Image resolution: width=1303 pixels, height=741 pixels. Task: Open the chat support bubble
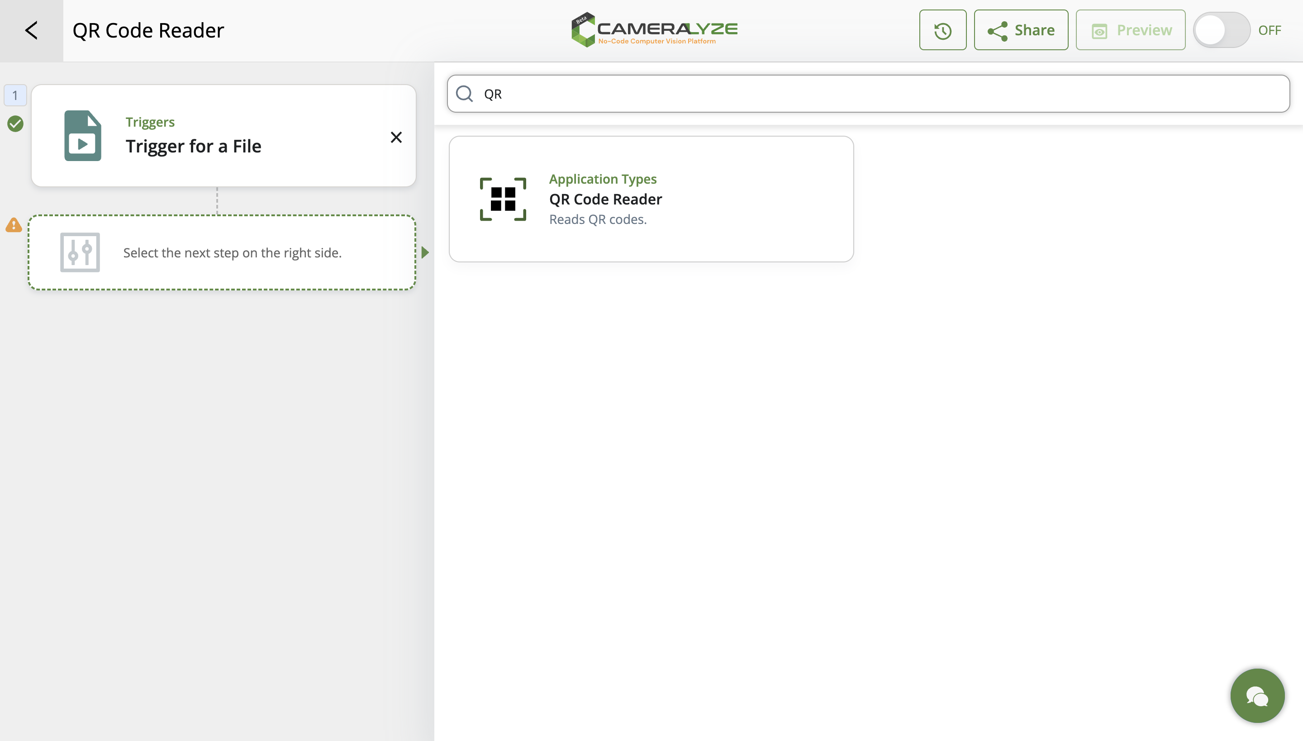(x=1257, y=695)
